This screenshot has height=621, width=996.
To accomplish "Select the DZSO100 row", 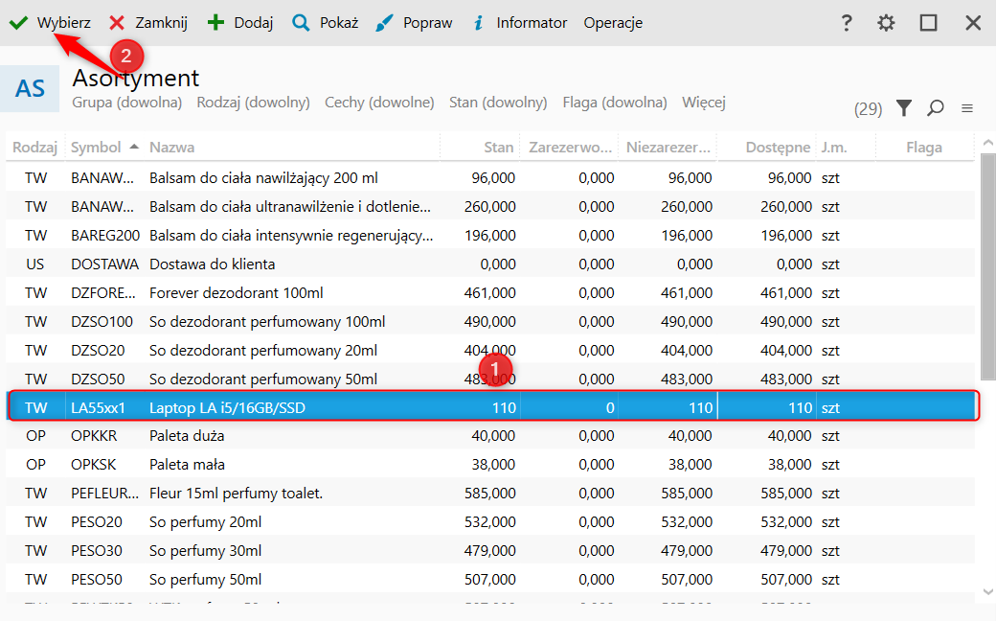I will click(490, 322).
